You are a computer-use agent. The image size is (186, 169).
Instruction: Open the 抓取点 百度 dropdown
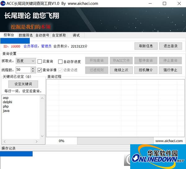pyautogui.click(x=26, y=61)
